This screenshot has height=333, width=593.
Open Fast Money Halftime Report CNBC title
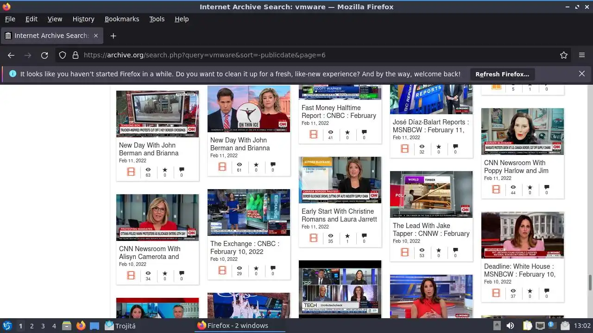click(339, 111)
